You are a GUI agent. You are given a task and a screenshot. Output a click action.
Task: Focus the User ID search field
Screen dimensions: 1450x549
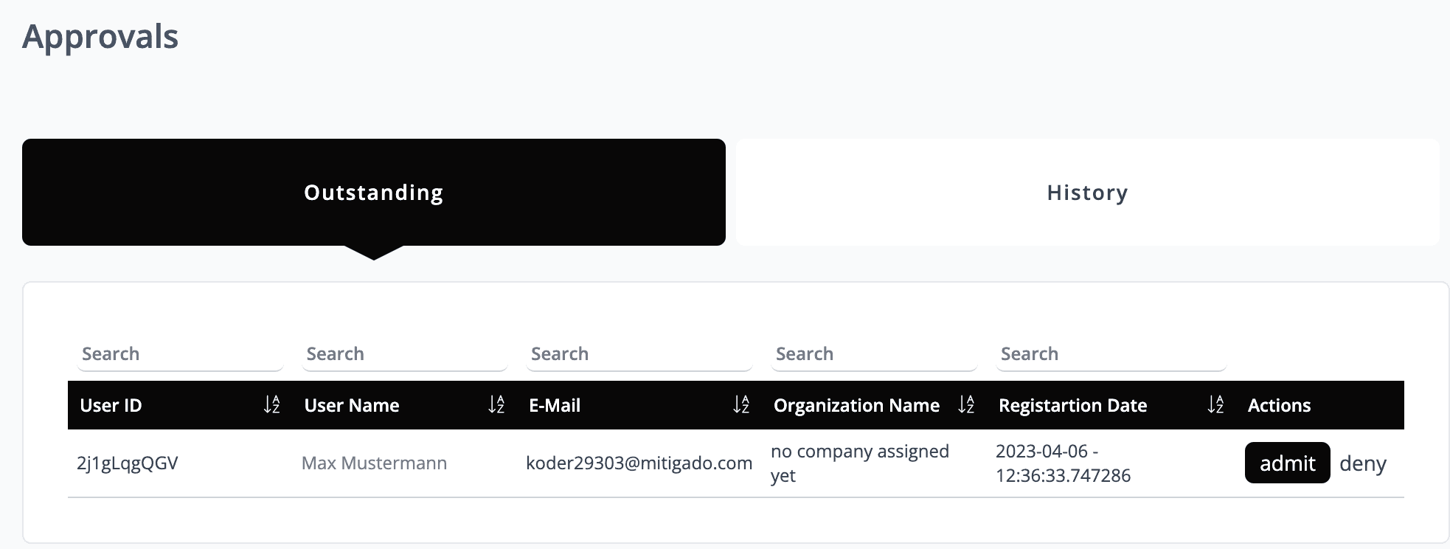[x=180, y=354]
